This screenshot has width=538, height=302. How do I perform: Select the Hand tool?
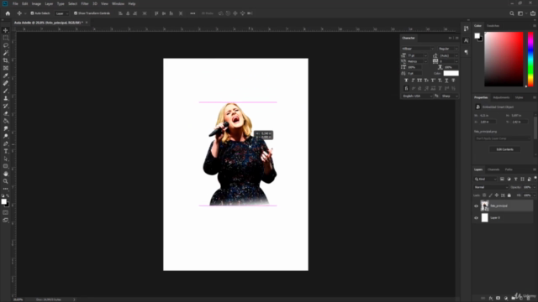point(6,174)
